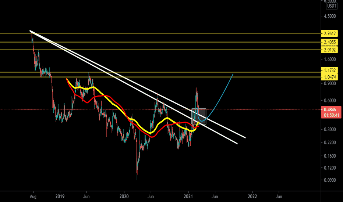Click the 0.2200 price axis value

[x=330, y=143]
